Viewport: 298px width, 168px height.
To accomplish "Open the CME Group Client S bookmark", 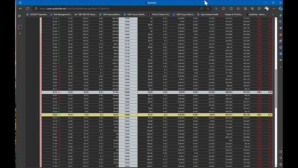I will point(183,14).
